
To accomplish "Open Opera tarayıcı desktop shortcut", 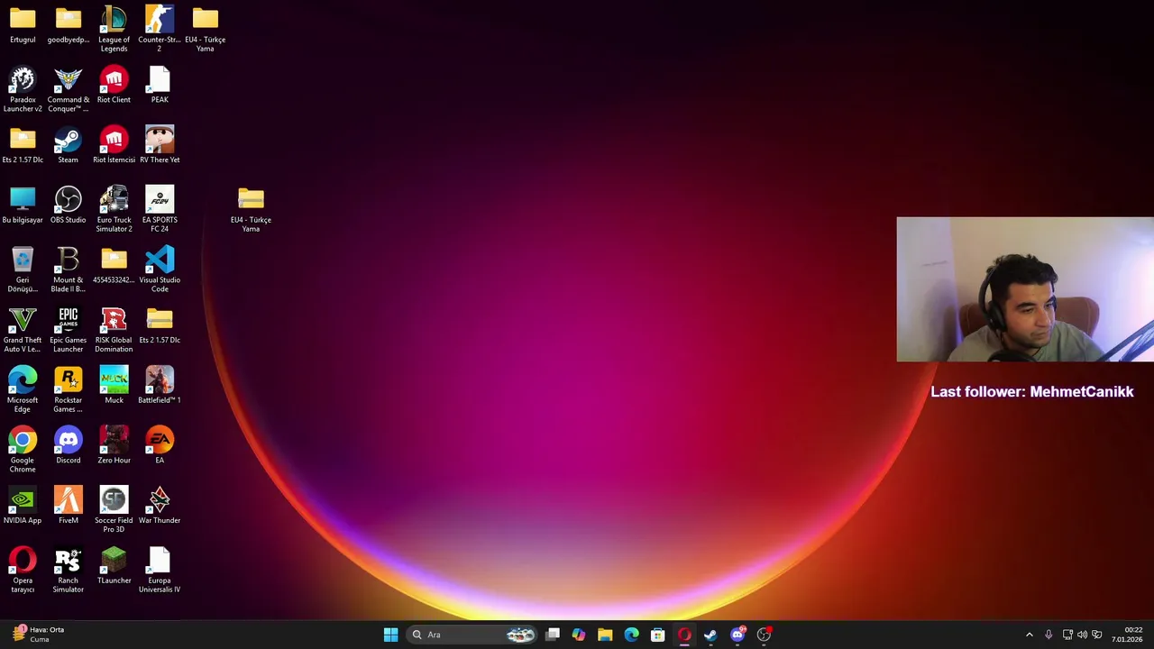I will click(x=23, y=570).
